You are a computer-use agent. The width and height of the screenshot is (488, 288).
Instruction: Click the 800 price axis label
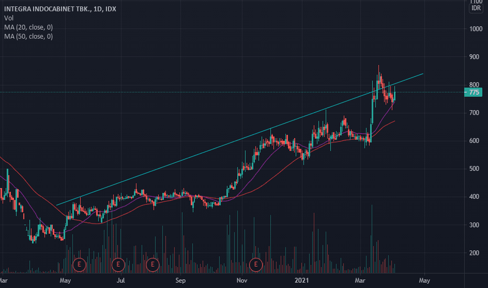pos(474,85)
